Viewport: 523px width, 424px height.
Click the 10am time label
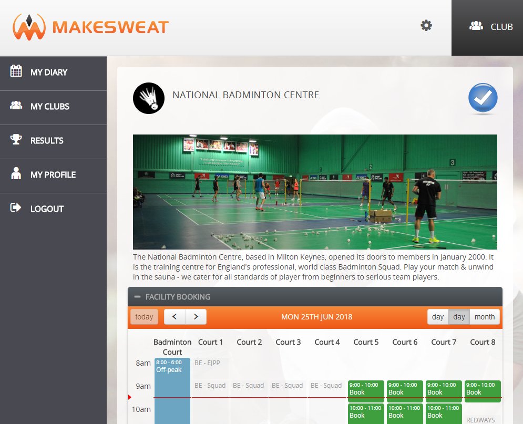pyautogui.click(x=141, y=409)
